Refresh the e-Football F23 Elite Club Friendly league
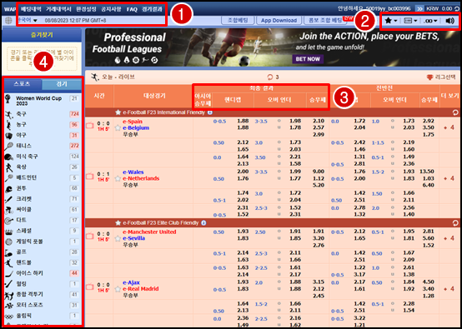 point(455,223)
